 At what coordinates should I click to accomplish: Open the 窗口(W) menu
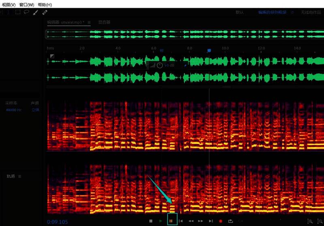(x=27, y=5)
